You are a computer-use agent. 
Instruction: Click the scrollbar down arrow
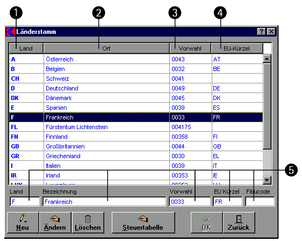[267, 180]
